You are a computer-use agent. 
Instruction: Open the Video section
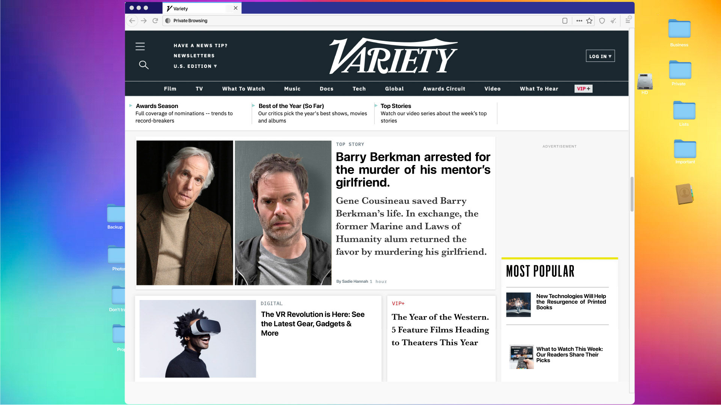coord(492,89)
